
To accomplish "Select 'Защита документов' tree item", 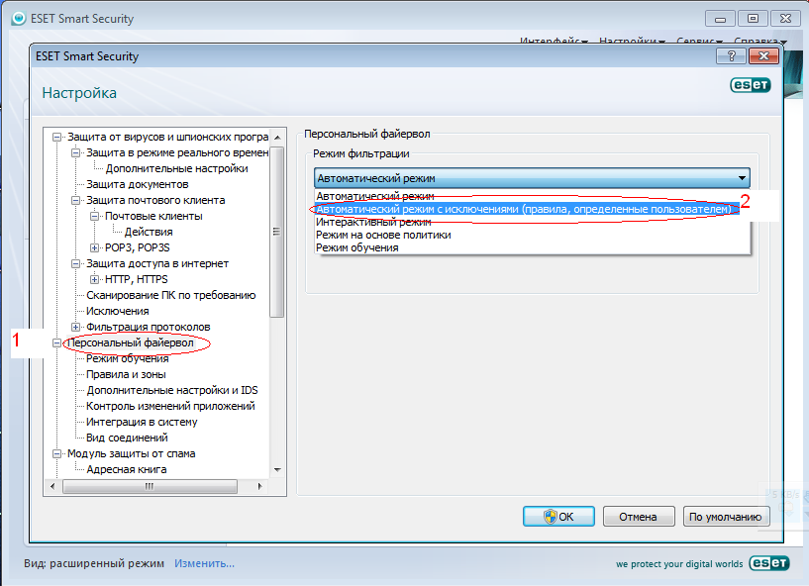I will [138, 184].
